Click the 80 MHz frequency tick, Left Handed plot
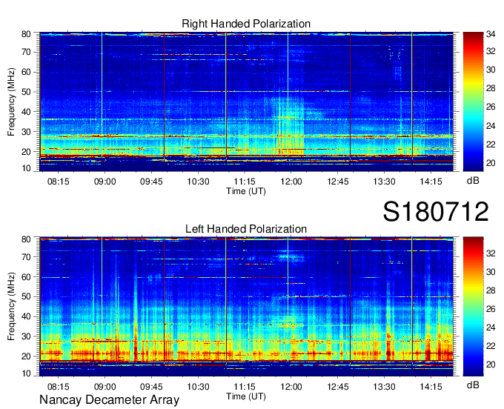Screen dimensions: 504x409 (26, 239)
